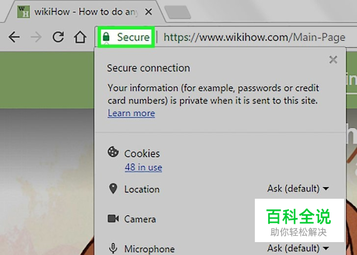Open the Microphone permission dropdown
Viewport: 357px width, 255px height.
(298, 248)
